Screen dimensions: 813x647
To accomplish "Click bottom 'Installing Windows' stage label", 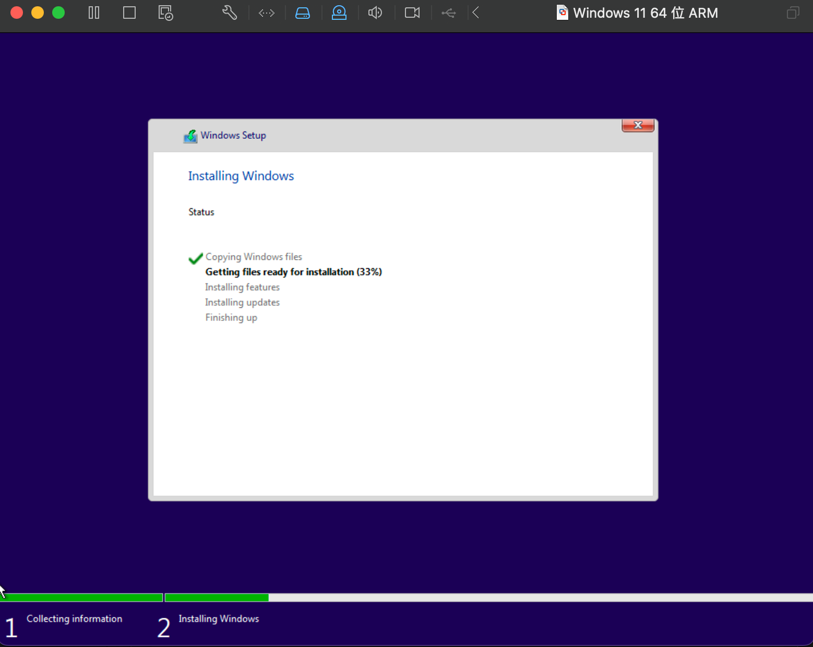I will pyautogui.click(x=219, y=619).
